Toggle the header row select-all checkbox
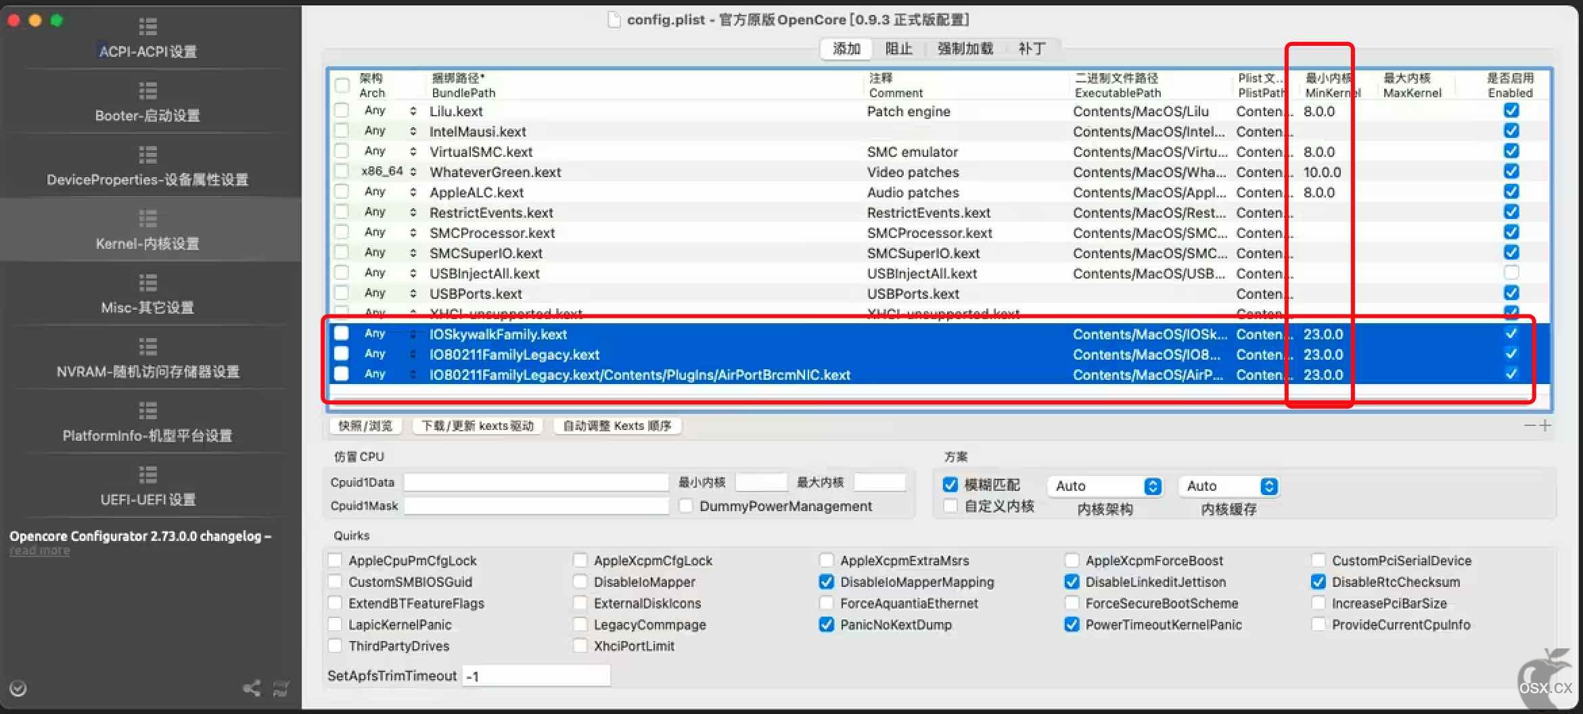 point(342,85)
